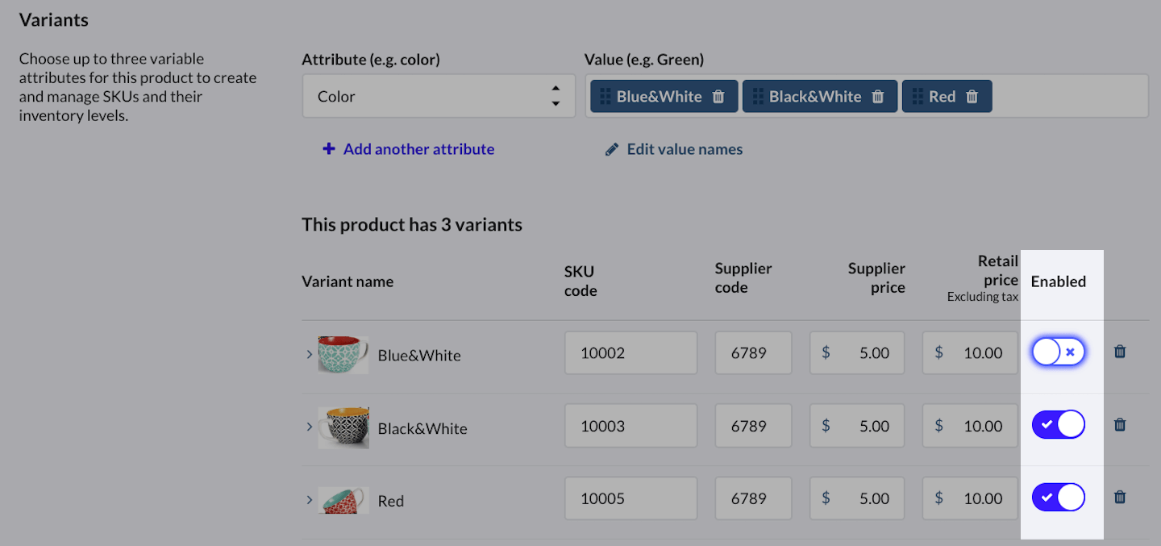Expand the Blue&White variant row
The image size is (1161, 546).
pyautogui.click(x=310, y=354)
